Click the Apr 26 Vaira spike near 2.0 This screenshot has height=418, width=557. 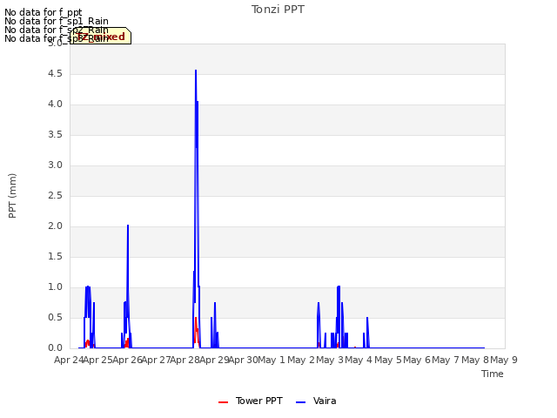[128, 226]
